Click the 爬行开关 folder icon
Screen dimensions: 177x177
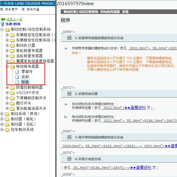[12, 103]
